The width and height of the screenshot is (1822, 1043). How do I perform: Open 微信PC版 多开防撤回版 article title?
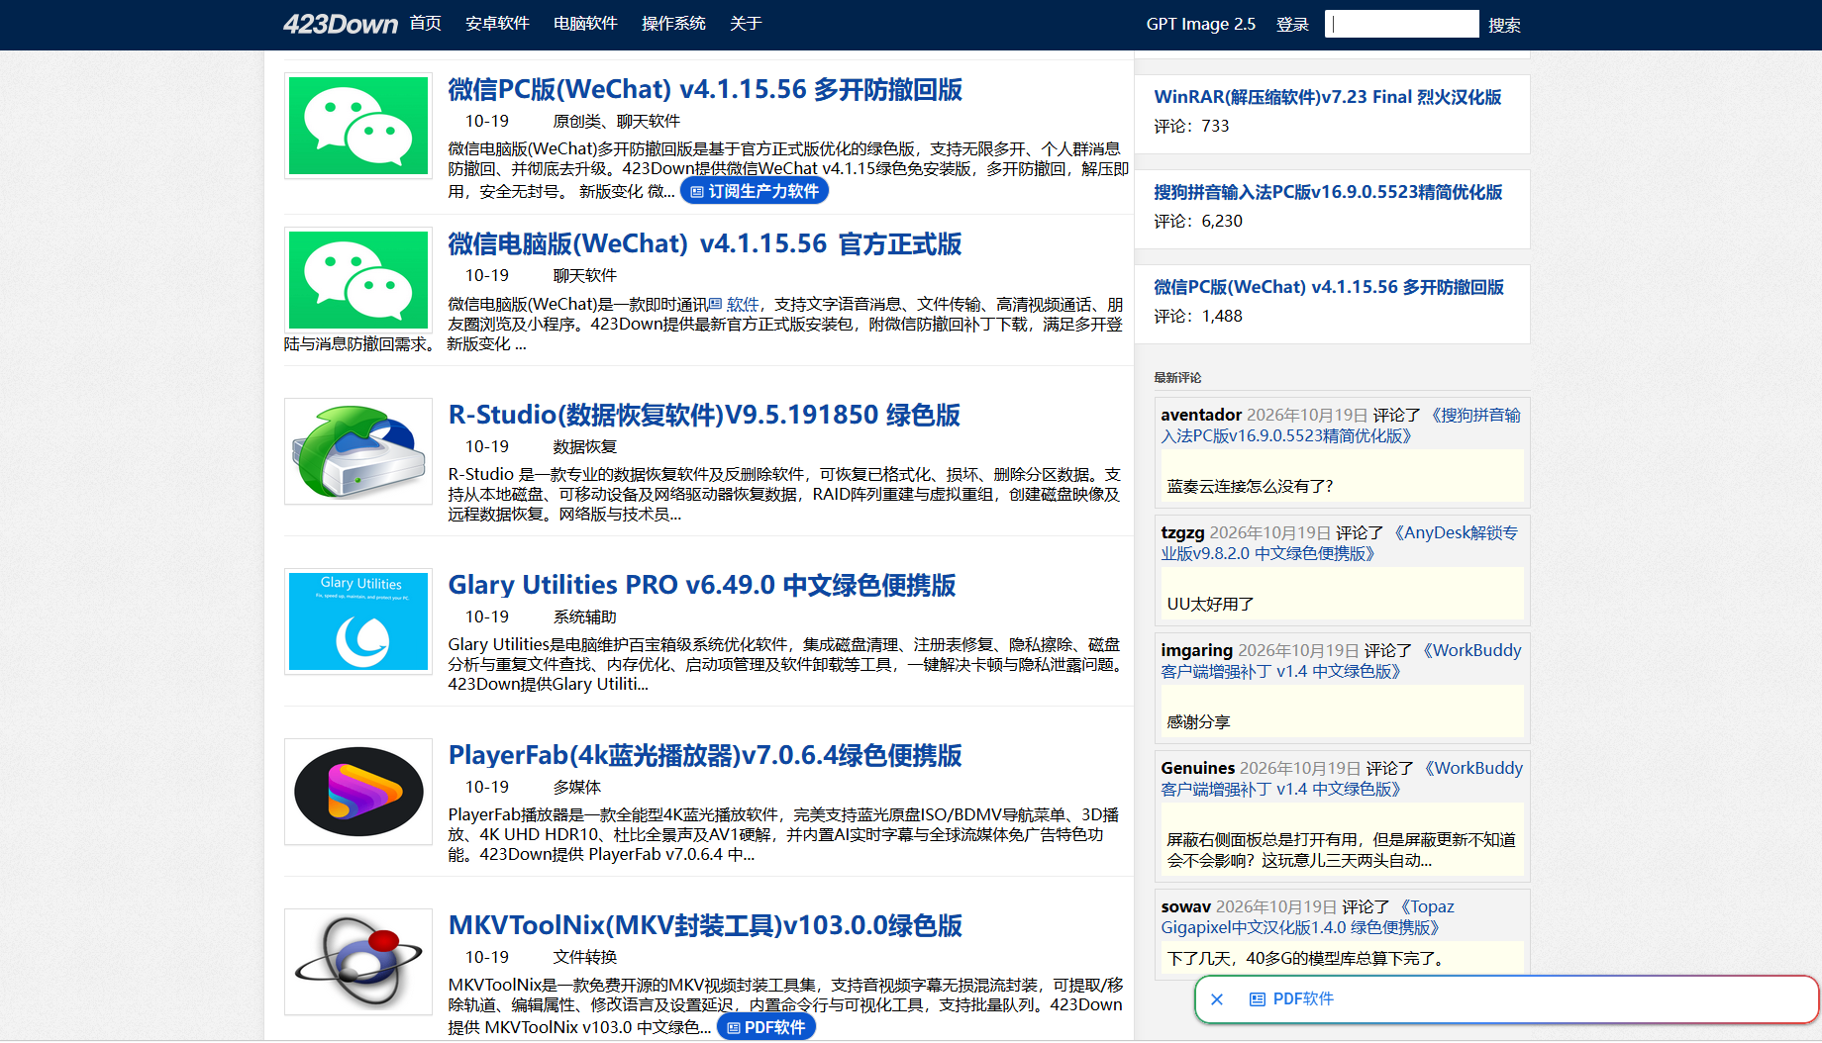pos(705,89)
